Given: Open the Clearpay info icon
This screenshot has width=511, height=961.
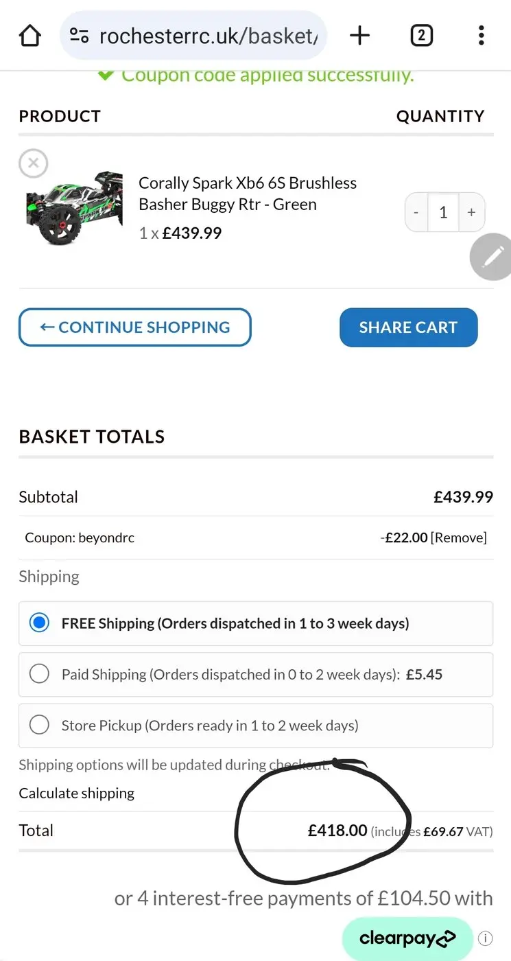Looking at the screenshot, I should coord(485,938).
